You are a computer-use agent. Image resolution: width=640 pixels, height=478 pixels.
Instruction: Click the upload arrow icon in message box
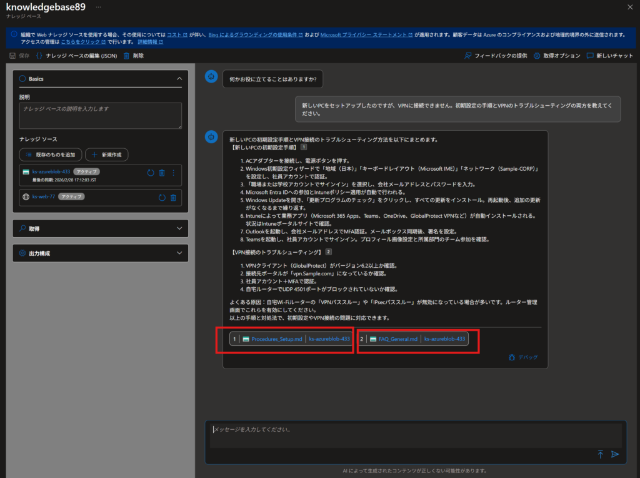click(x=600, y=454)
